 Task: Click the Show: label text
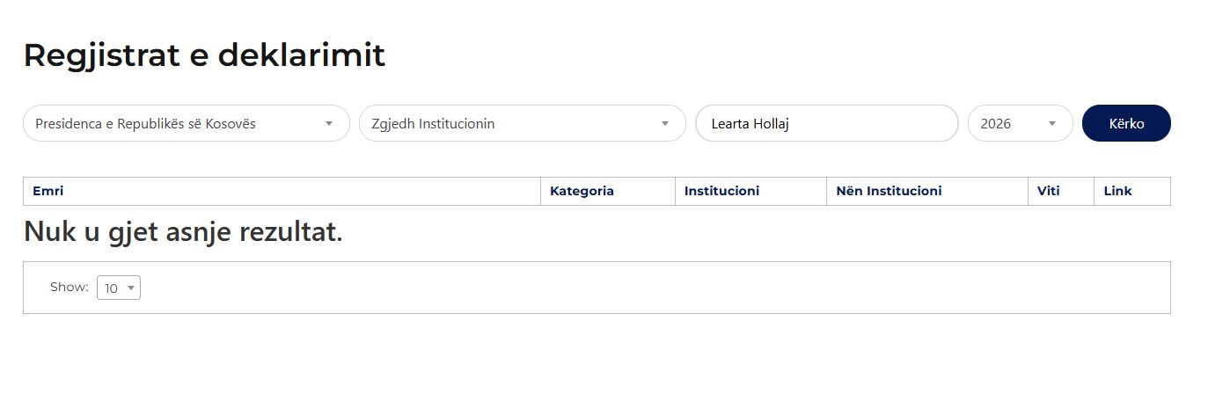69,287
